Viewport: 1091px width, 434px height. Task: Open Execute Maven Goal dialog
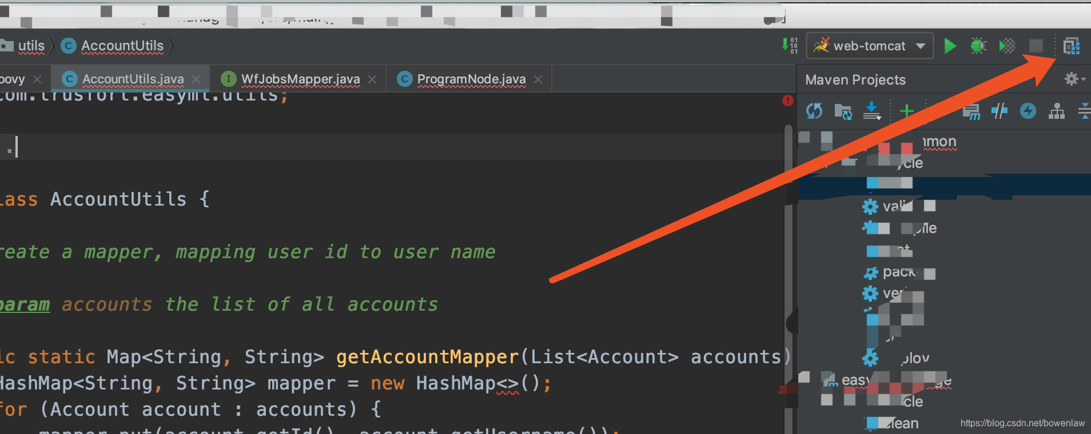(971, 111)
